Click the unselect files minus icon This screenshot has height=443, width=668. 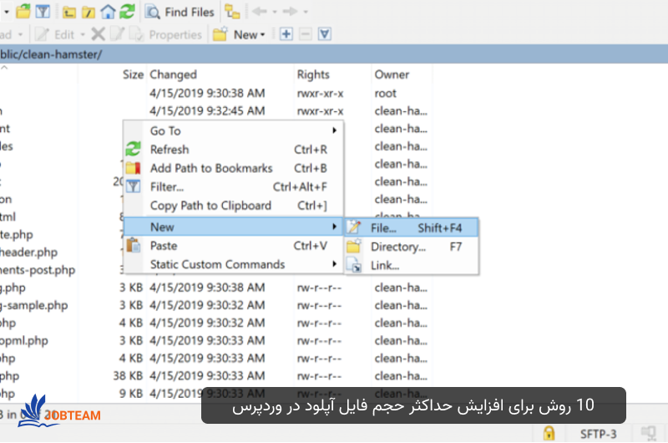click(305, 34)
